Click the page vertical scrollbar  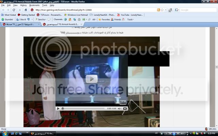click(x=217, y=77)
